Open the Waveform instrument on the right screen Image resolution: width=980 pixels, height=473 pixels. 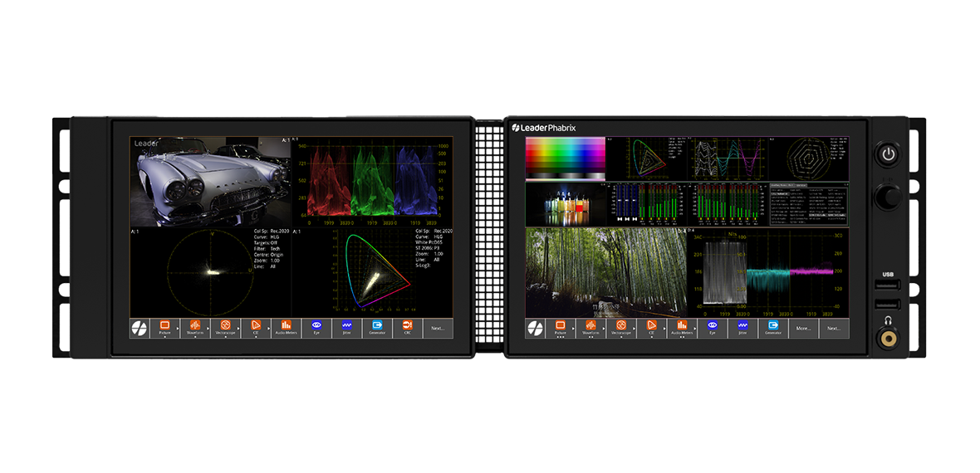(x=590, y=328)
